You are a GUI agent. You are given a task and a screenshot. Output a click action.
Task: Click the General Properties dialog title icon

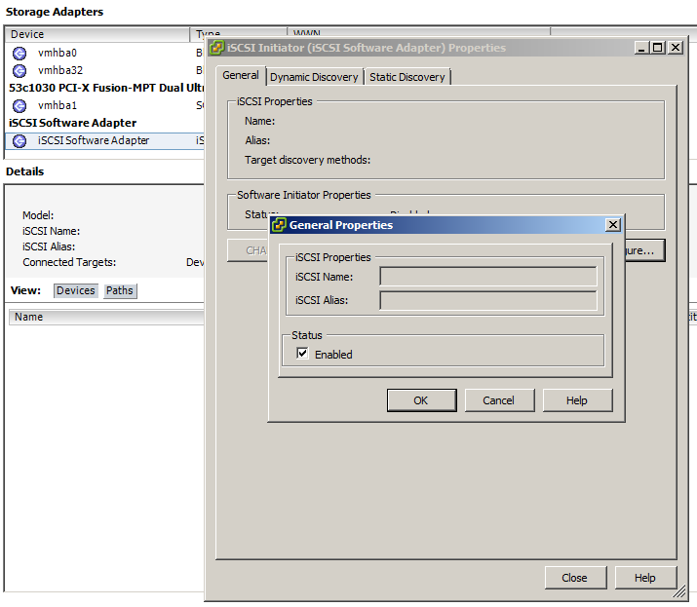point(279,225)
